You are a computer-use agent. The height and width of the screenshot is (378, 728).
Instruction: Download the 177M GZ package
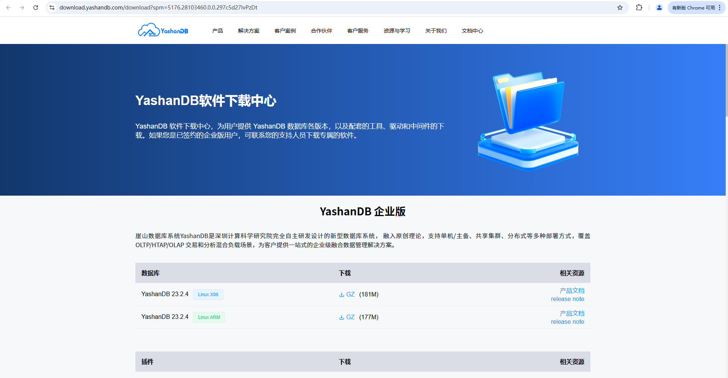tap(347, 317)
